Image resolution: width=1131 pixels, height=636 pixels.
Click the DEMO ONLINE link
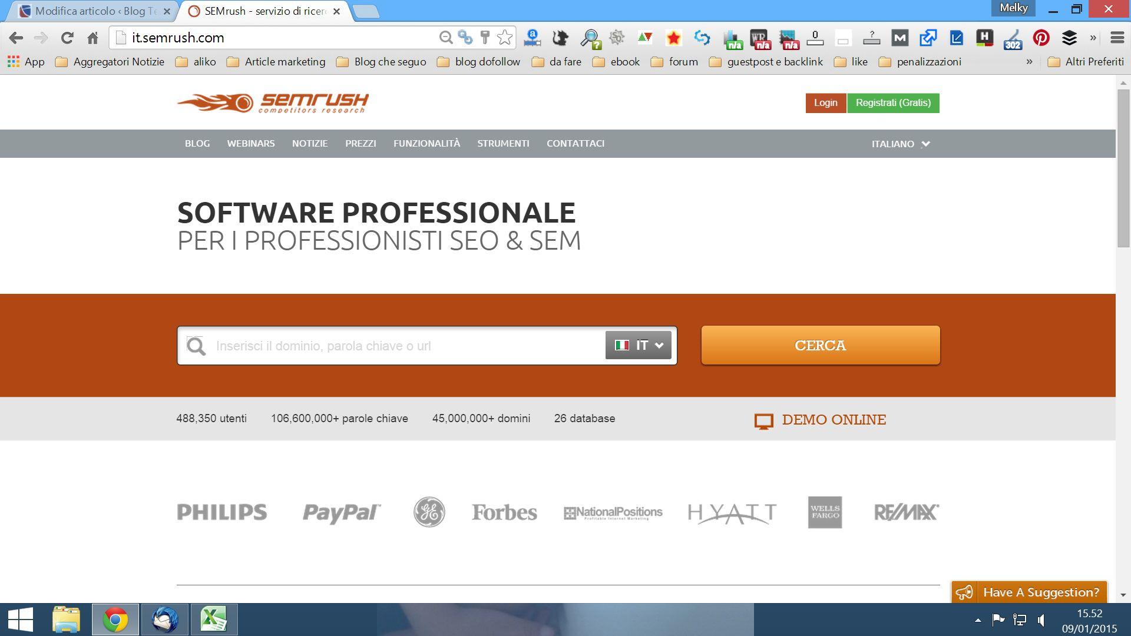point(821,420)
